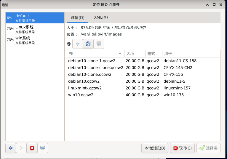Click the add storage pool plus icon

[x=11, y=148]
